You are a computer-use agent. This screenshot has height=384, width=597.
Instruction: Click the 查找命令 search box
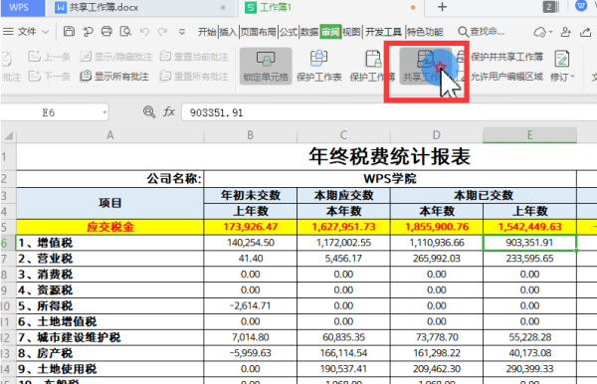482,32
